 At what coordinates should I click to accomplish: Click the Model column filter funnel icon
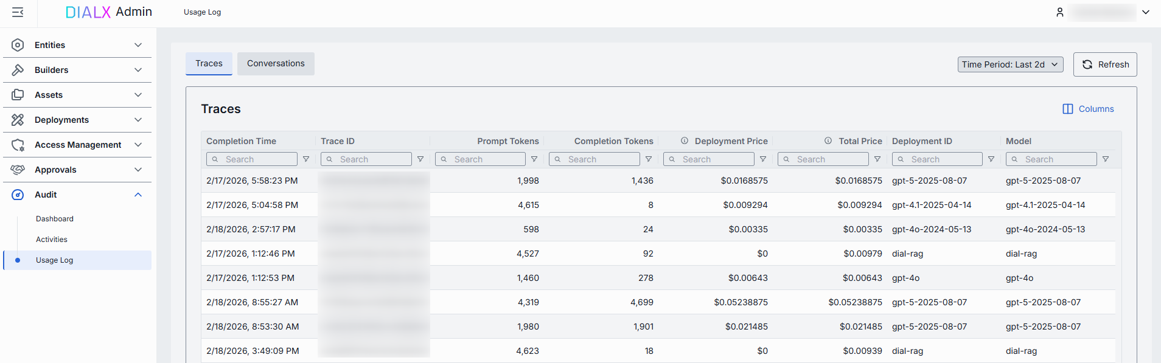(x=1106, y=159)
